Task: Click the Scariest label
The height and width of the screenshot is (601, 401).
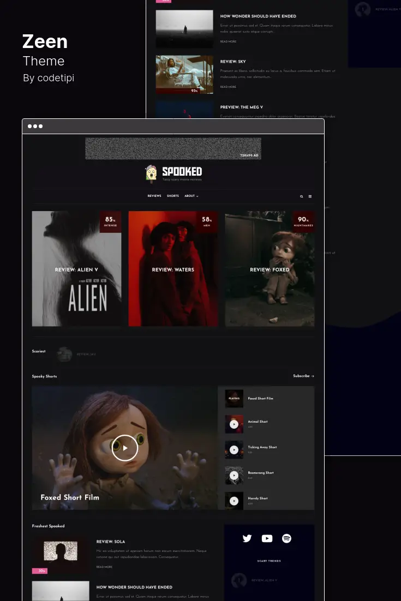Action: pos(39,351)
